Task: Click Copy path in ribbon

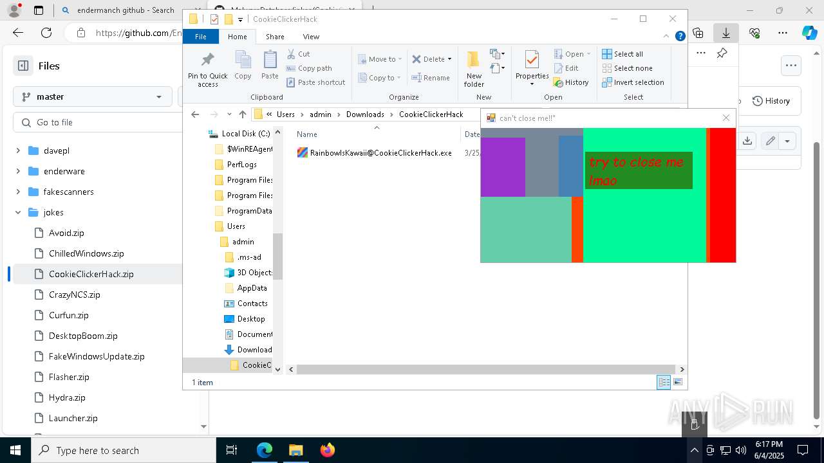Action: coord(309,68)
